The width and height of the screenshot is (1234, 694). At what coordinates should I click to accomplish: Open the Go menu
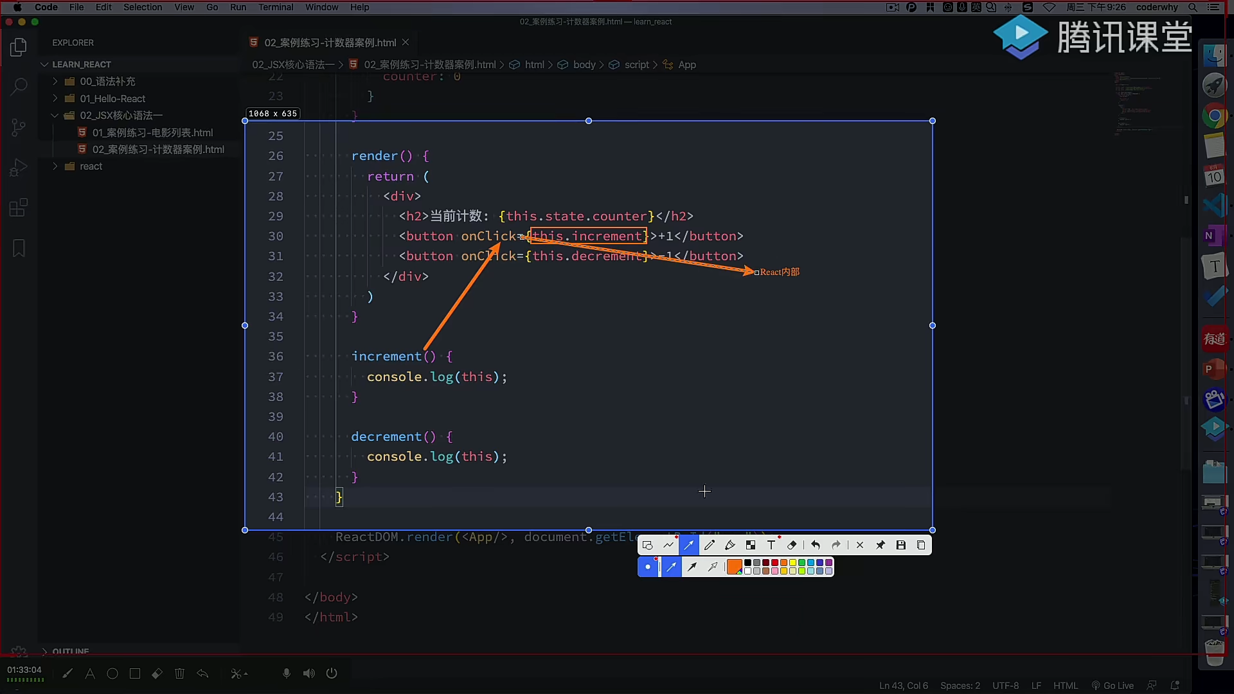[x=212, y=7]
